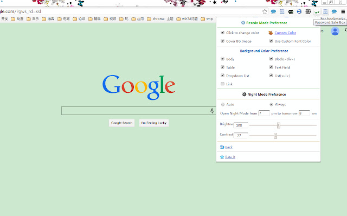This screenshot has height=216, width=347.
Task: Click the Rate It link
Action: 230,157
